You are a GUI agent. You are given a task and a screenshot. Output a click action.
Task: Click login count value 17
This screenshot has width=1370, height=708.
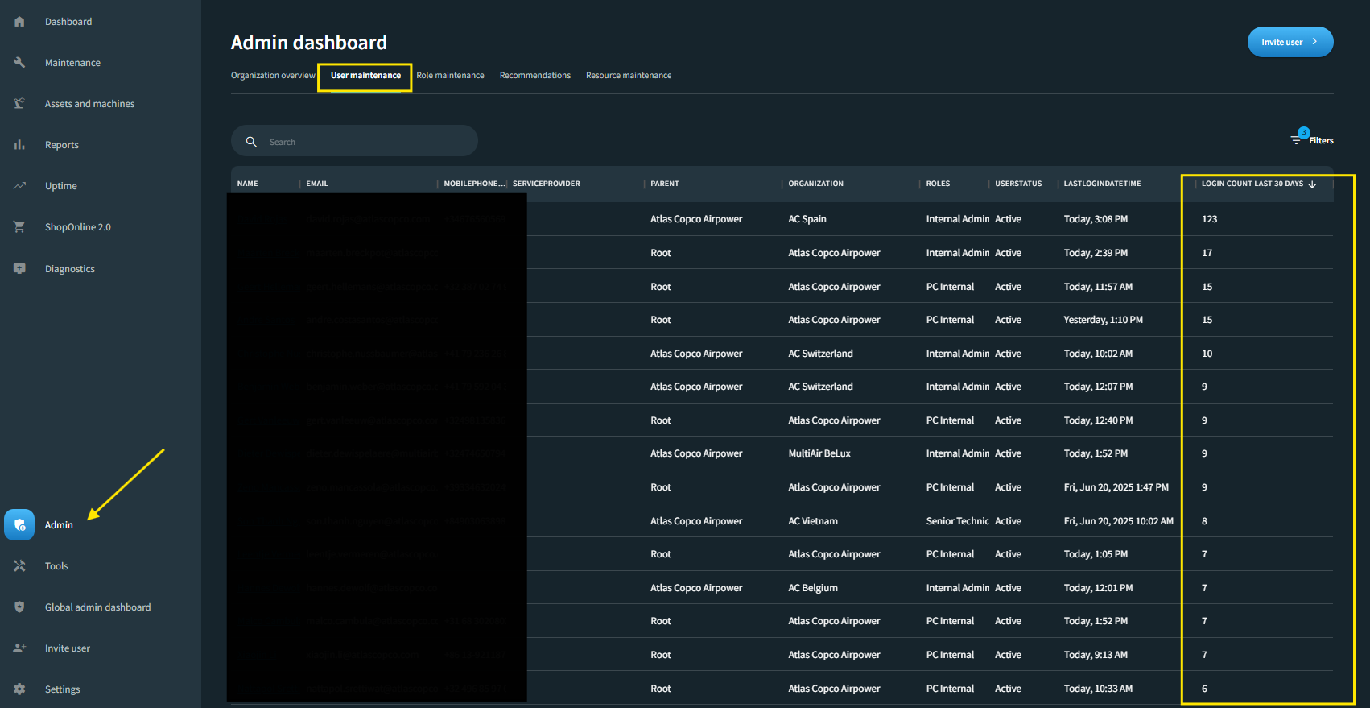(1207, 253)
